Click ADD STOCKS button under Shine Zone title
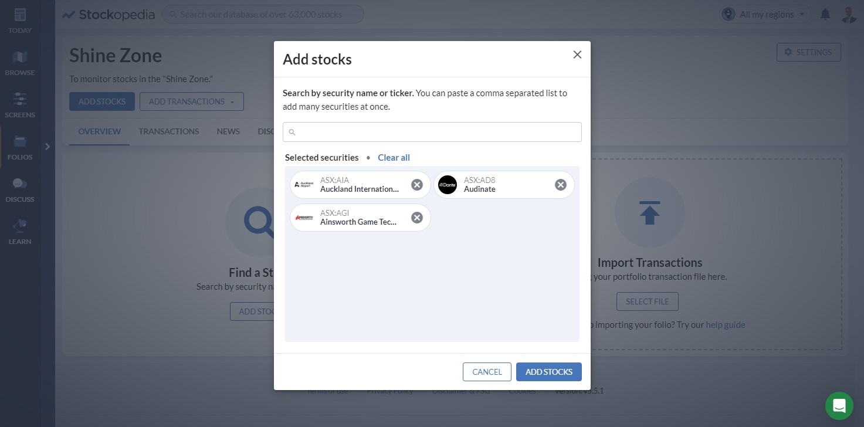 pos(102,101)
